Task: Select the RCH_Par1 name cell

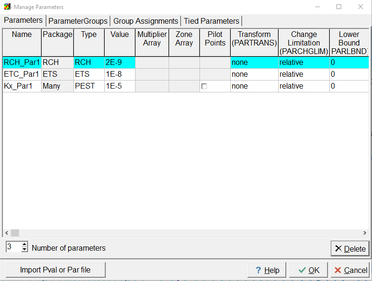Action: (x=22, y=63)
